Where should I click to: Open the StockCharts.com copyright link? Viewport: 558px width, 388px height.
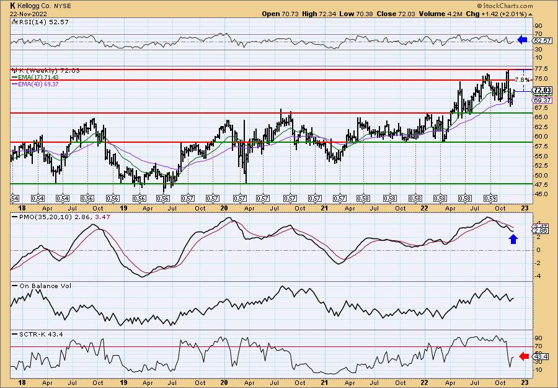pos(505,6)
